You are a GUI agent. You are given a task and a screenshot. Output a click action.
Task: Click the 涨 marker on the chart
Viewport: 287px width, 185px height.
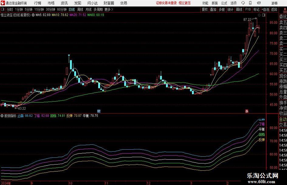[x=247, y=111]
